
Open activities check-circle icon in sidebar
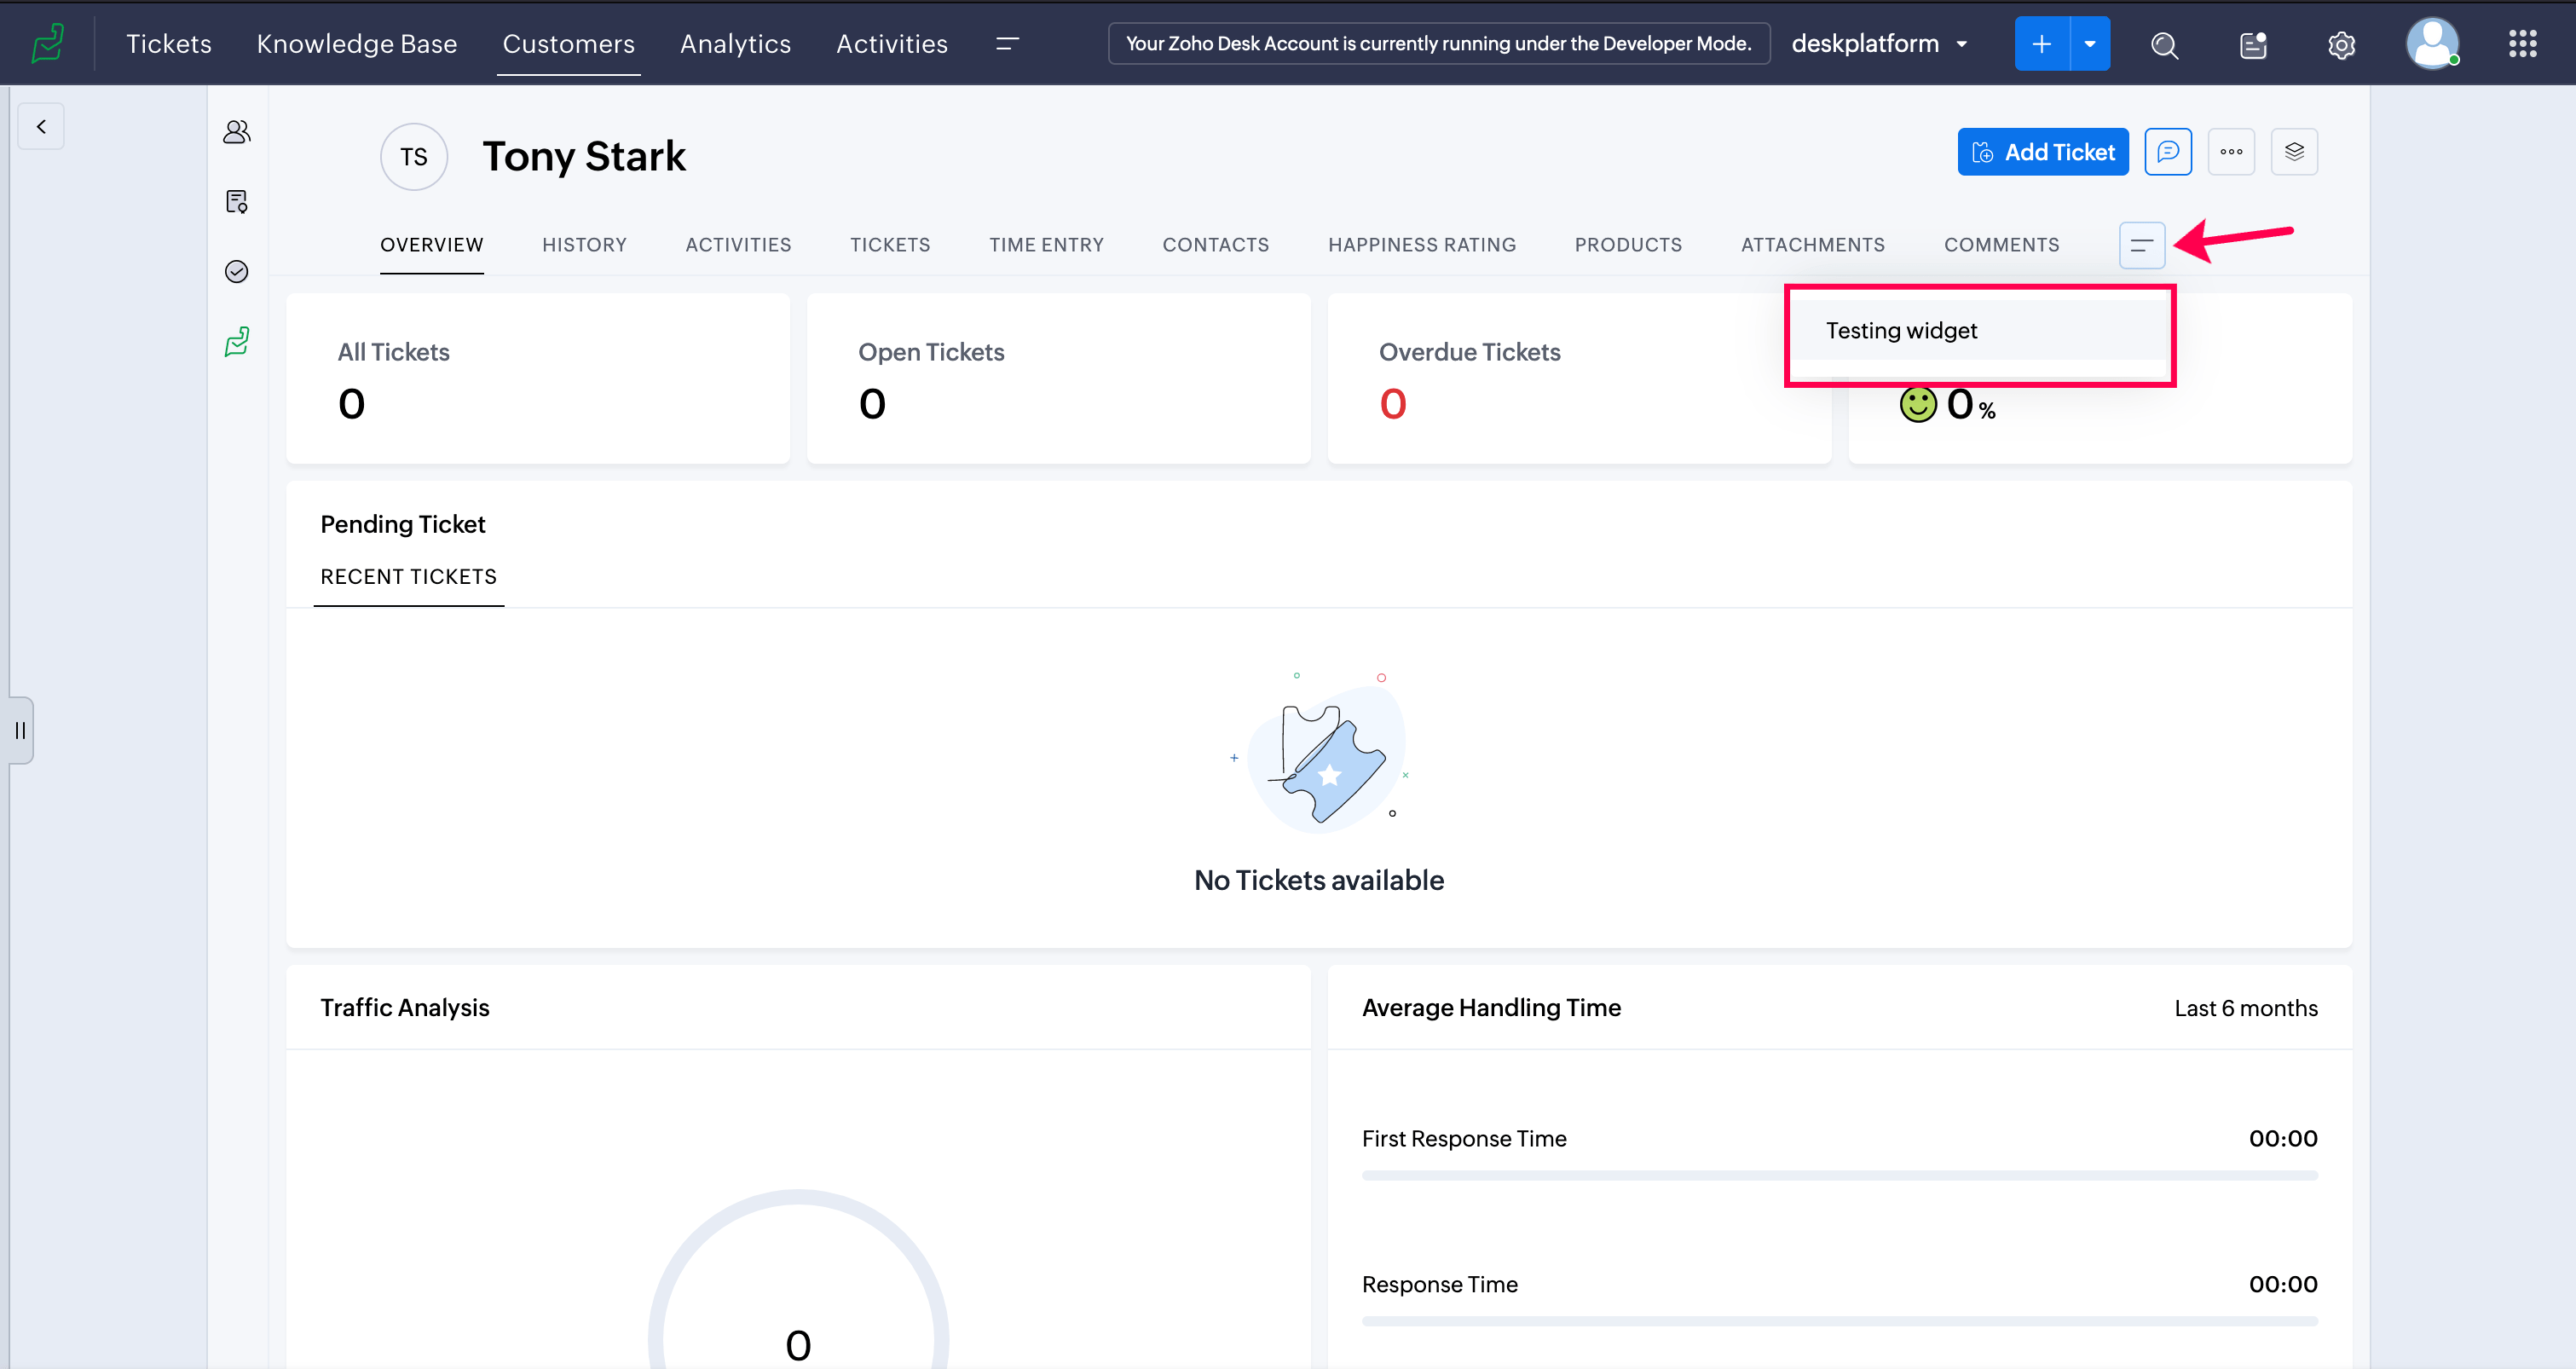(237, 272)
